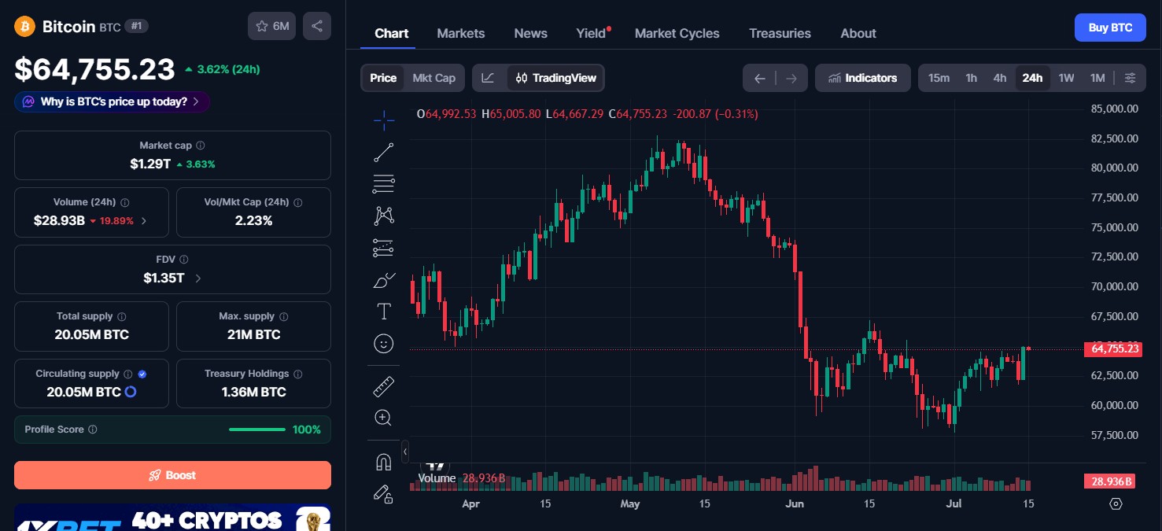Screen dimensions: 1162x531
Task: Open the About tab
Action: 858,33
